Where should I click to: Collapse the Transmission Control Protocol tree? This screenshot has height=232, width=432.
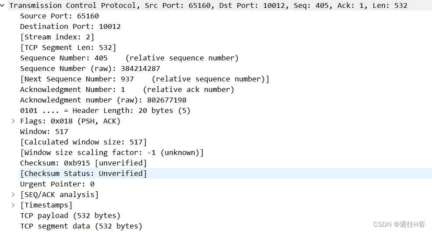click(4, 6)
